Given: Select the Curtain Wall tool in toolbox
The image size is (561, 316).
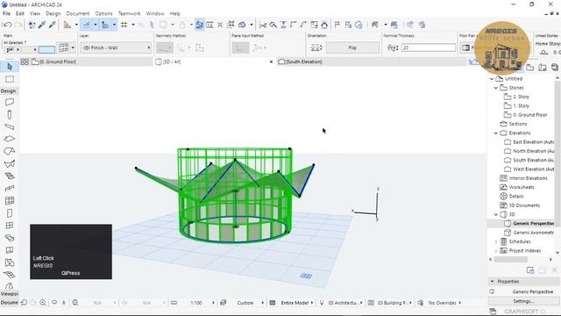Looking at the screenshot, I should point(10,201).
